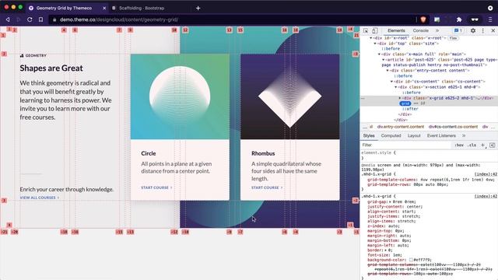Viewport: 498px width, 280px height.
Task: Open the Styles tab
Action: pos(369,135)
